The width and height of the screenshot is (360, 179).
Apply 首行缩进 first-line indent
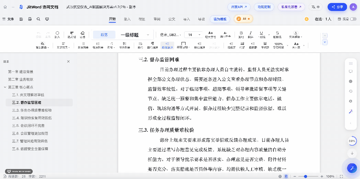(x=152, y=45)
